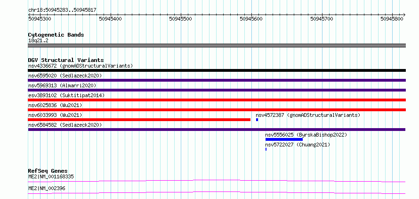
Task: Select the ME2 NM_001168335 magenta gene track
Action: click(217, 181)
